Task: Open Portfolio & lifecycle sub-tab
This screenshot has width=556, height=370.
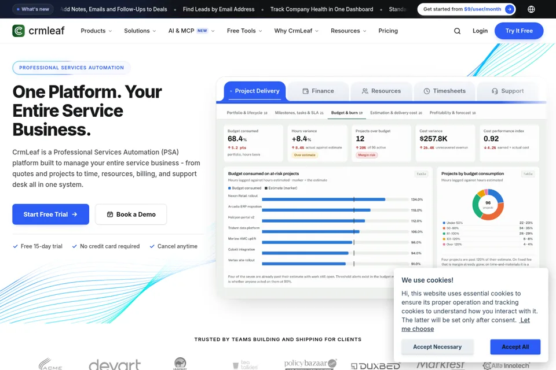Action: coord(247,113)
